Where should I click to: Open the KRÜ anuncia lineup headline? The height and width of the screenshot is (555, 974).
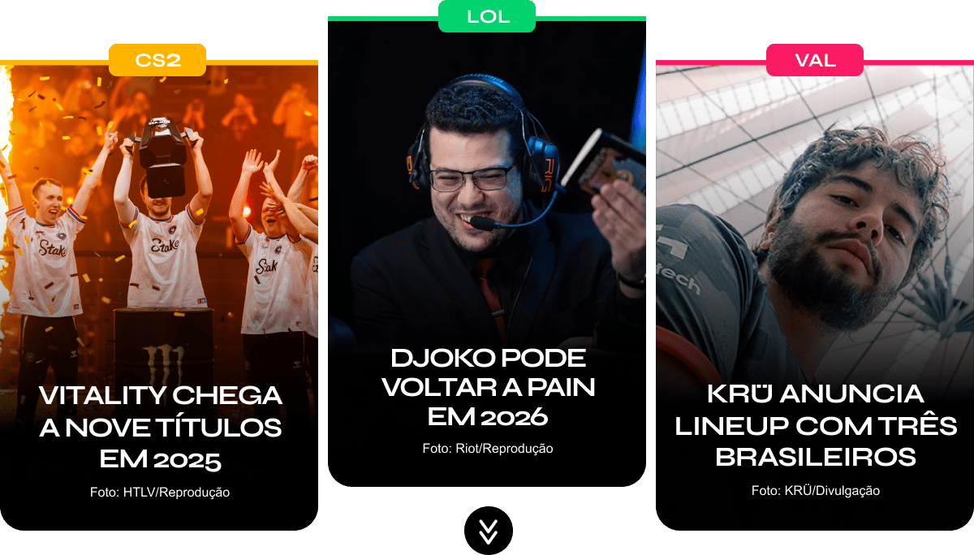[x=816, y=425]
